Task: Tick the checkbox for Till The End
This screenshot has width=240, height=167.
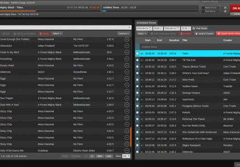Action: tap(137, 60)
